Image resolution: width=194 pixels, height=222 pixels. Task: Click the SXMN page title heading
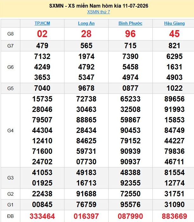(99, 6)
